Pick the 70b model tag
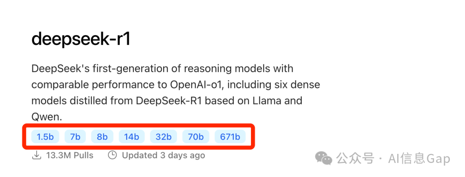The image size is (465, 177). point(196,137)
